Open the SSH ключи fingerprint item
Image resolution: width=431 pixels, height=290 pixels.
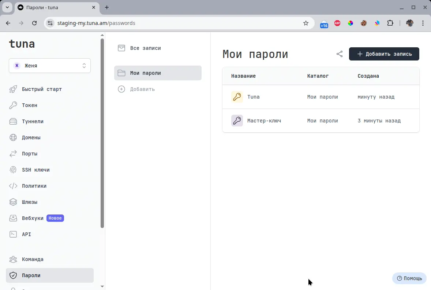pyautogui.click(x=35, y=170)
